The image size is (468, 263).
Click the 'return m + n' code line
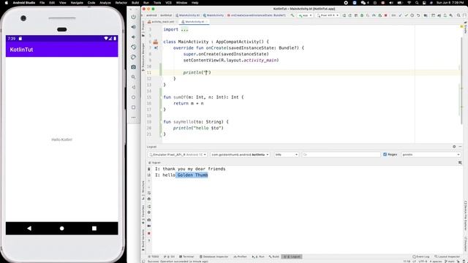[189, 104]
